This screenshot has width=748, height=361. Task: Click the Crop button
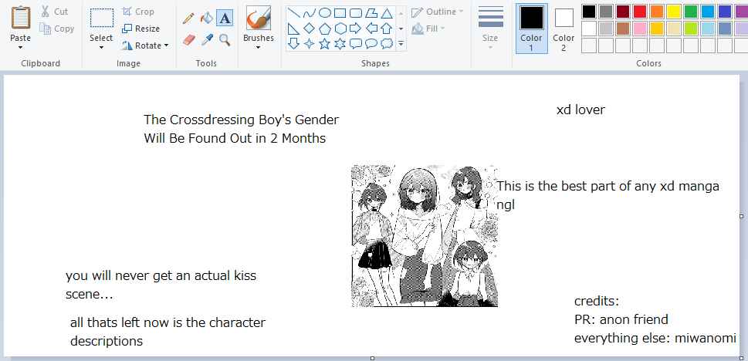tap(138, 12)
